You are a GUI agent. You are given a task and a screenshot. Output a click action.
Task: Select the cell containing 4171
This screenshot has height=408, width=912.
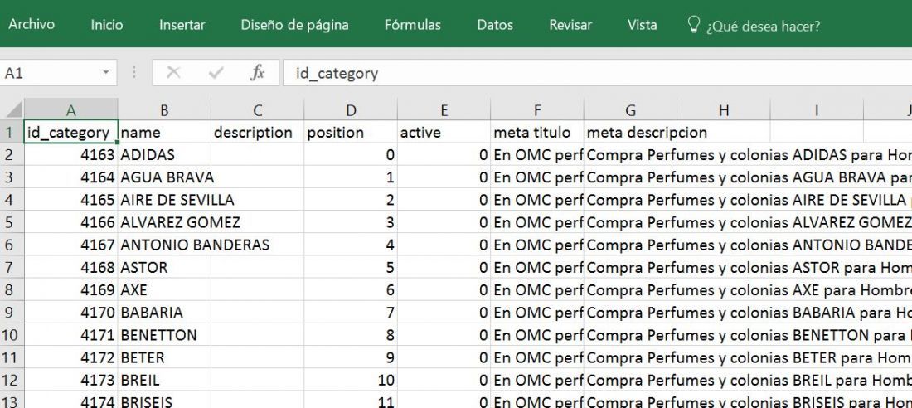click(71, 335)
